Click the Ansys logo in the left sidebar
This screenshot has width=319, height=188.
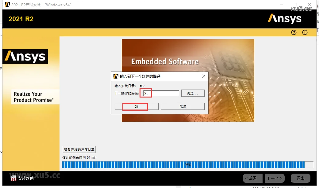25,56
